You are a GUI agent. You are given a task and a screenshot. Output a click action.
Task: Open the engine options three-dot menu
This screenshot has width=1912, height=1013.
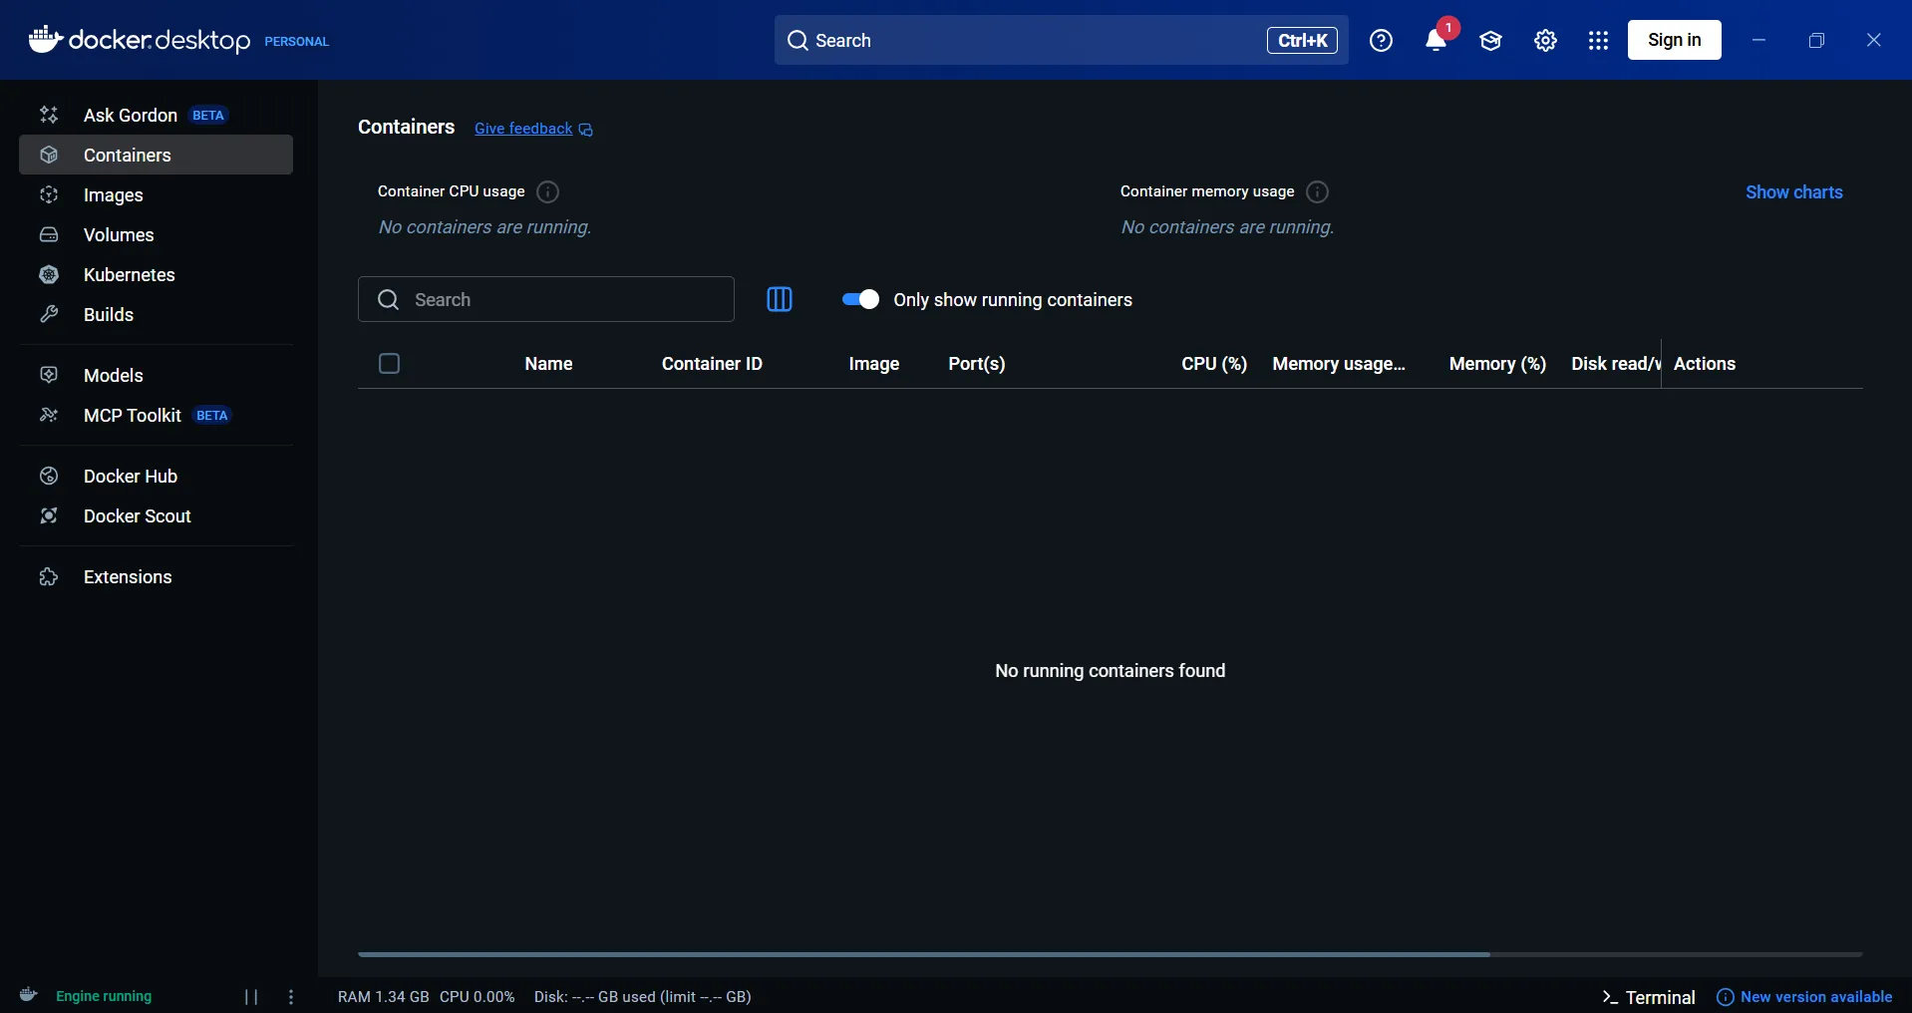[289, 996]
